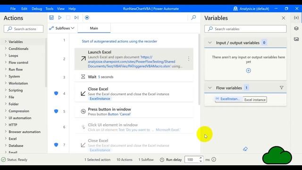Open the Help menu
This screenshot has width=302, height=170.
click(72, 8)
